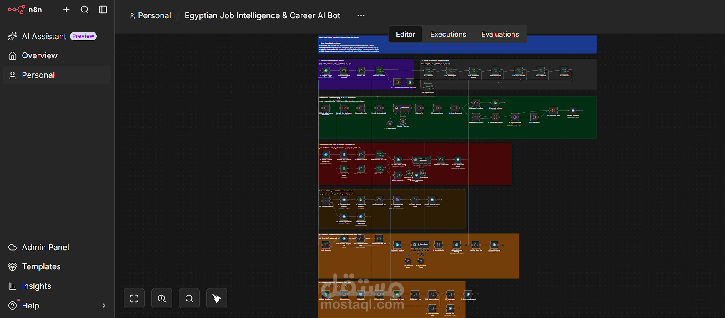The width and height of the screenshot is (725, 318).
Task: Click the Overview home icon
Action: [13, 55]
